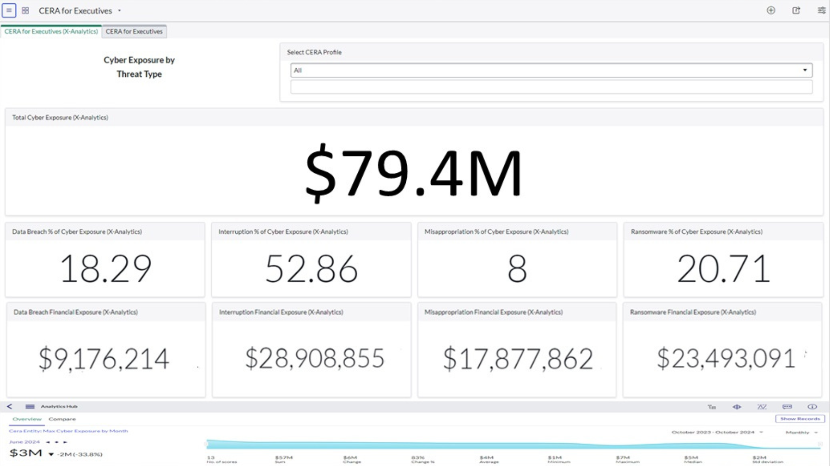Screen dimensions: 830x466
Task: Open the Select CERA Profile dropdown
Action: (x=551, y=70)
